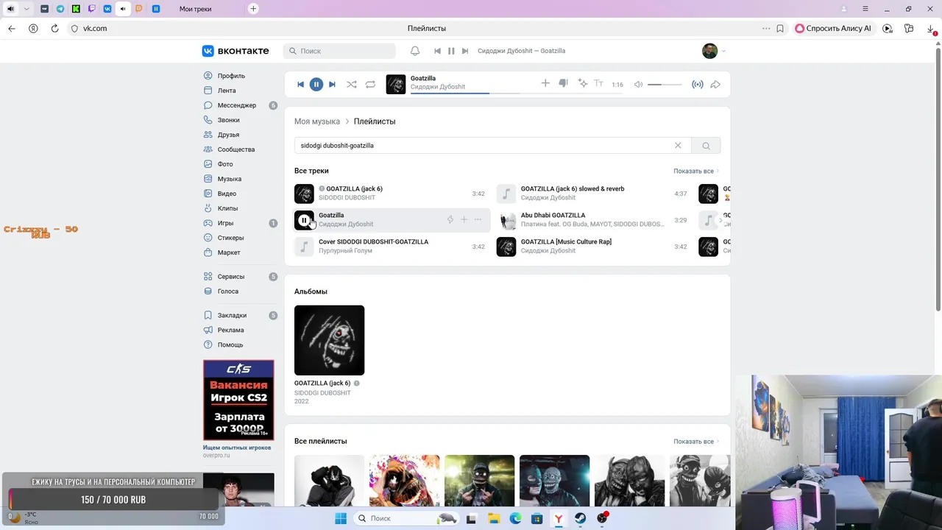Image resolution: width=942 pixels, height=530 pixels.
Task: Go back in browser
Action: click(x=12, y=28)
